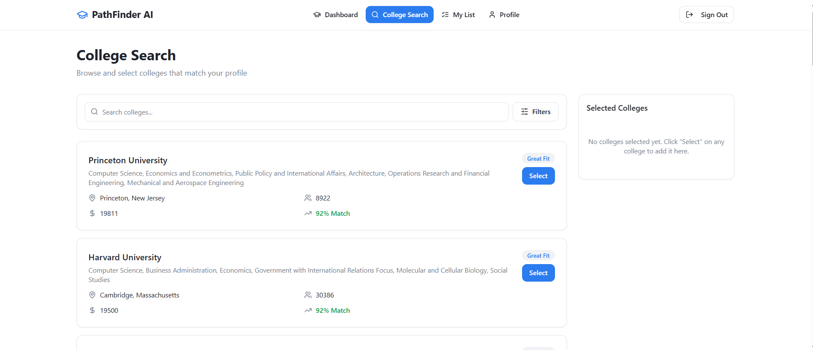Click Harvard's list of majors
The image size is (813, 350).
[x=298, y=275]
